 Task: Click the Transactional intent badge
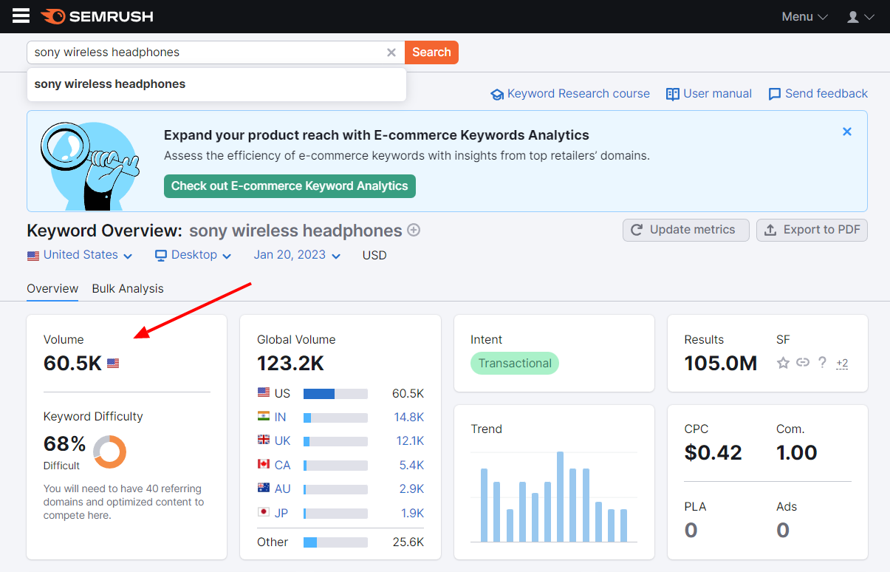(x=515, y=364)
